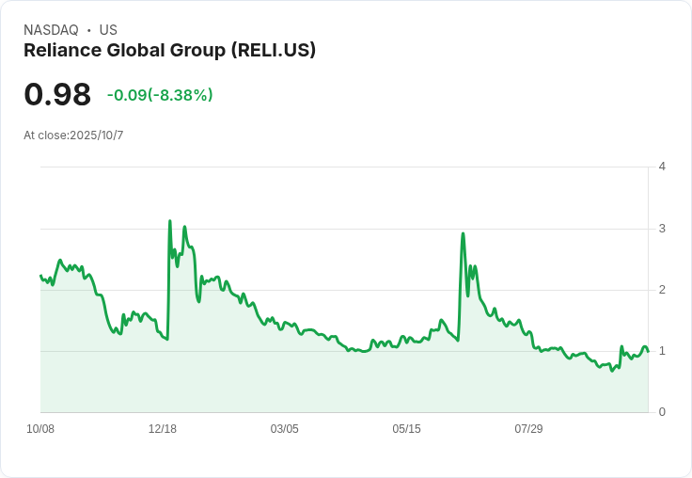
Task: Click the 2 label on the price axis
Action: click(662, 290)
